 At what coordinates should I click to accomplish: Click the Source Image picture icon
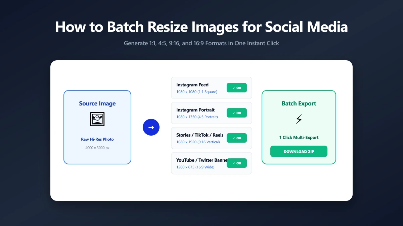click(x=97, y=119)
